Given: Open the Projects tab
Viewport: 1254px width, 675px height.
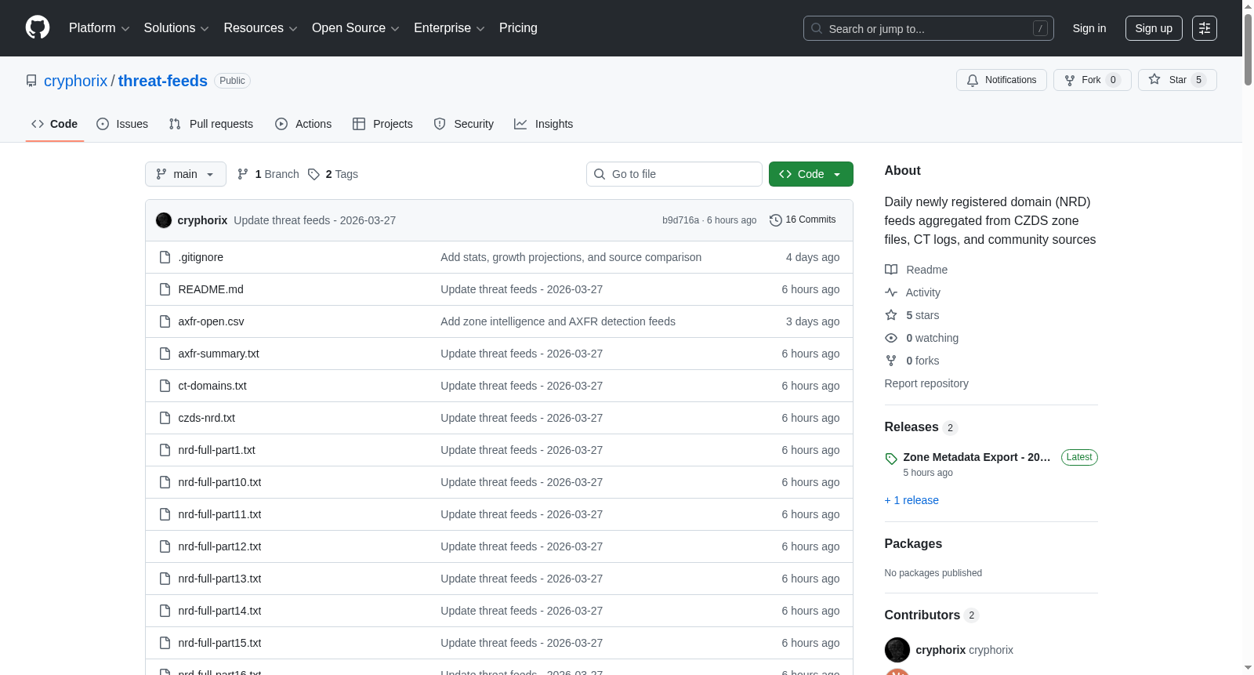Looking at the screenshot, I should point(382,124).
